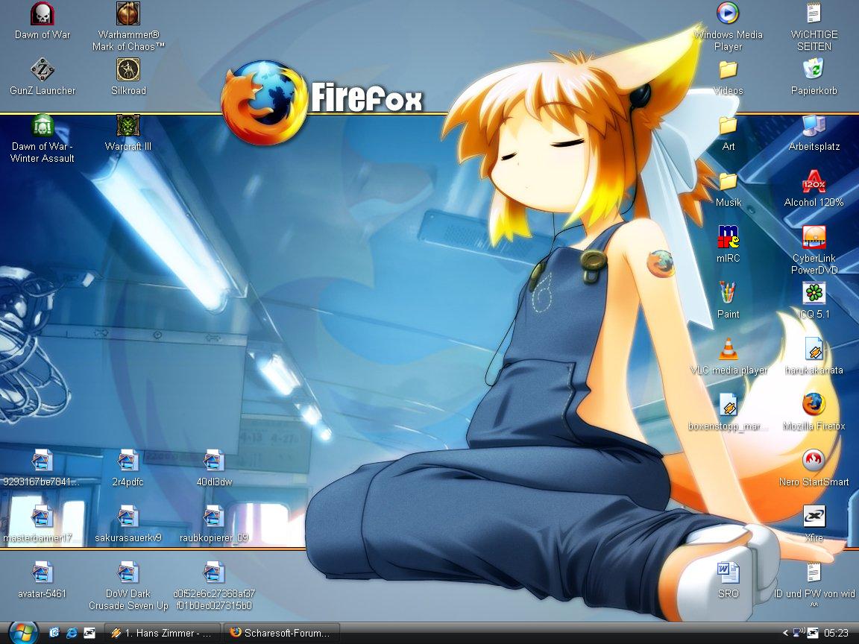This screenshot has width=859, height=644.
Task: Click Internet Explorer quick launch icon
Action: click(72, 633)
